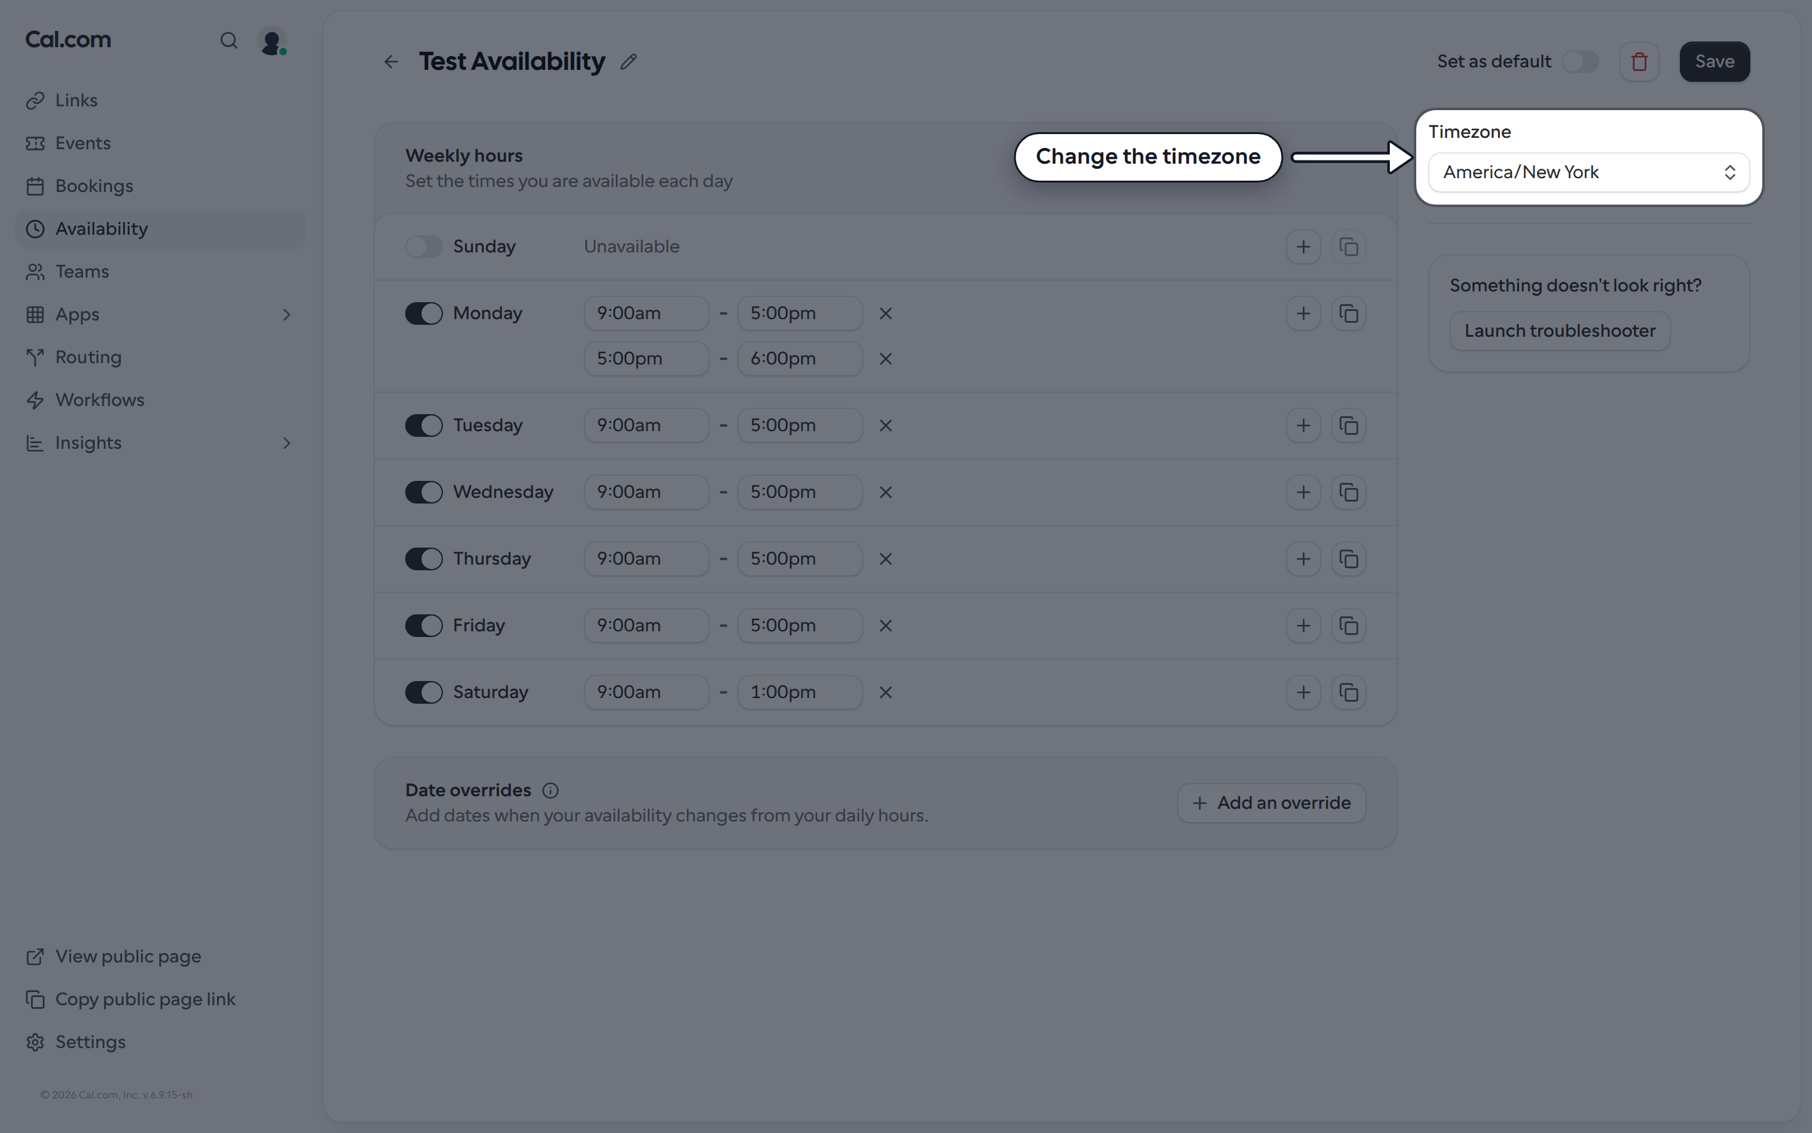The image size is (1812, 1133).
Task: Go back using the left arrow icon
Action: [391, 62]
